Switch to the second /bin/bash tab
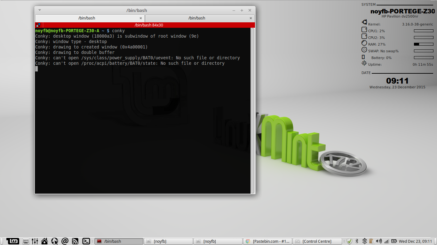 pyautogui.click(x=200, y=18)
